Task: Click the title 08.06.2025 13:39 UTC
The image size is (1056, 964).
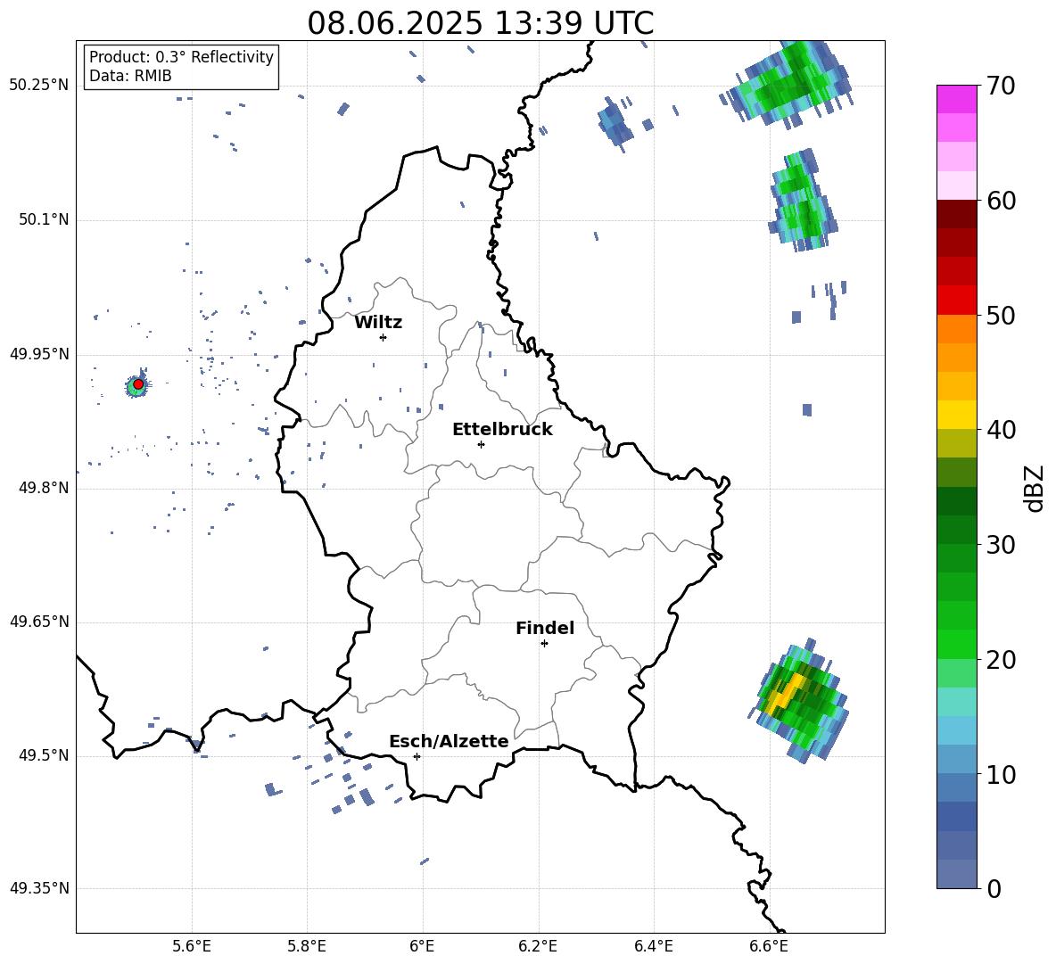Action: tap(481, 23)
